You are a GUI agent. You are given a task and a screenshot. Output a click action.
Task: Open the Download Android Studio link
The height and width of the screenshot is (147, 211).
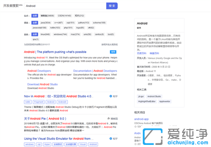pos(43,84)
